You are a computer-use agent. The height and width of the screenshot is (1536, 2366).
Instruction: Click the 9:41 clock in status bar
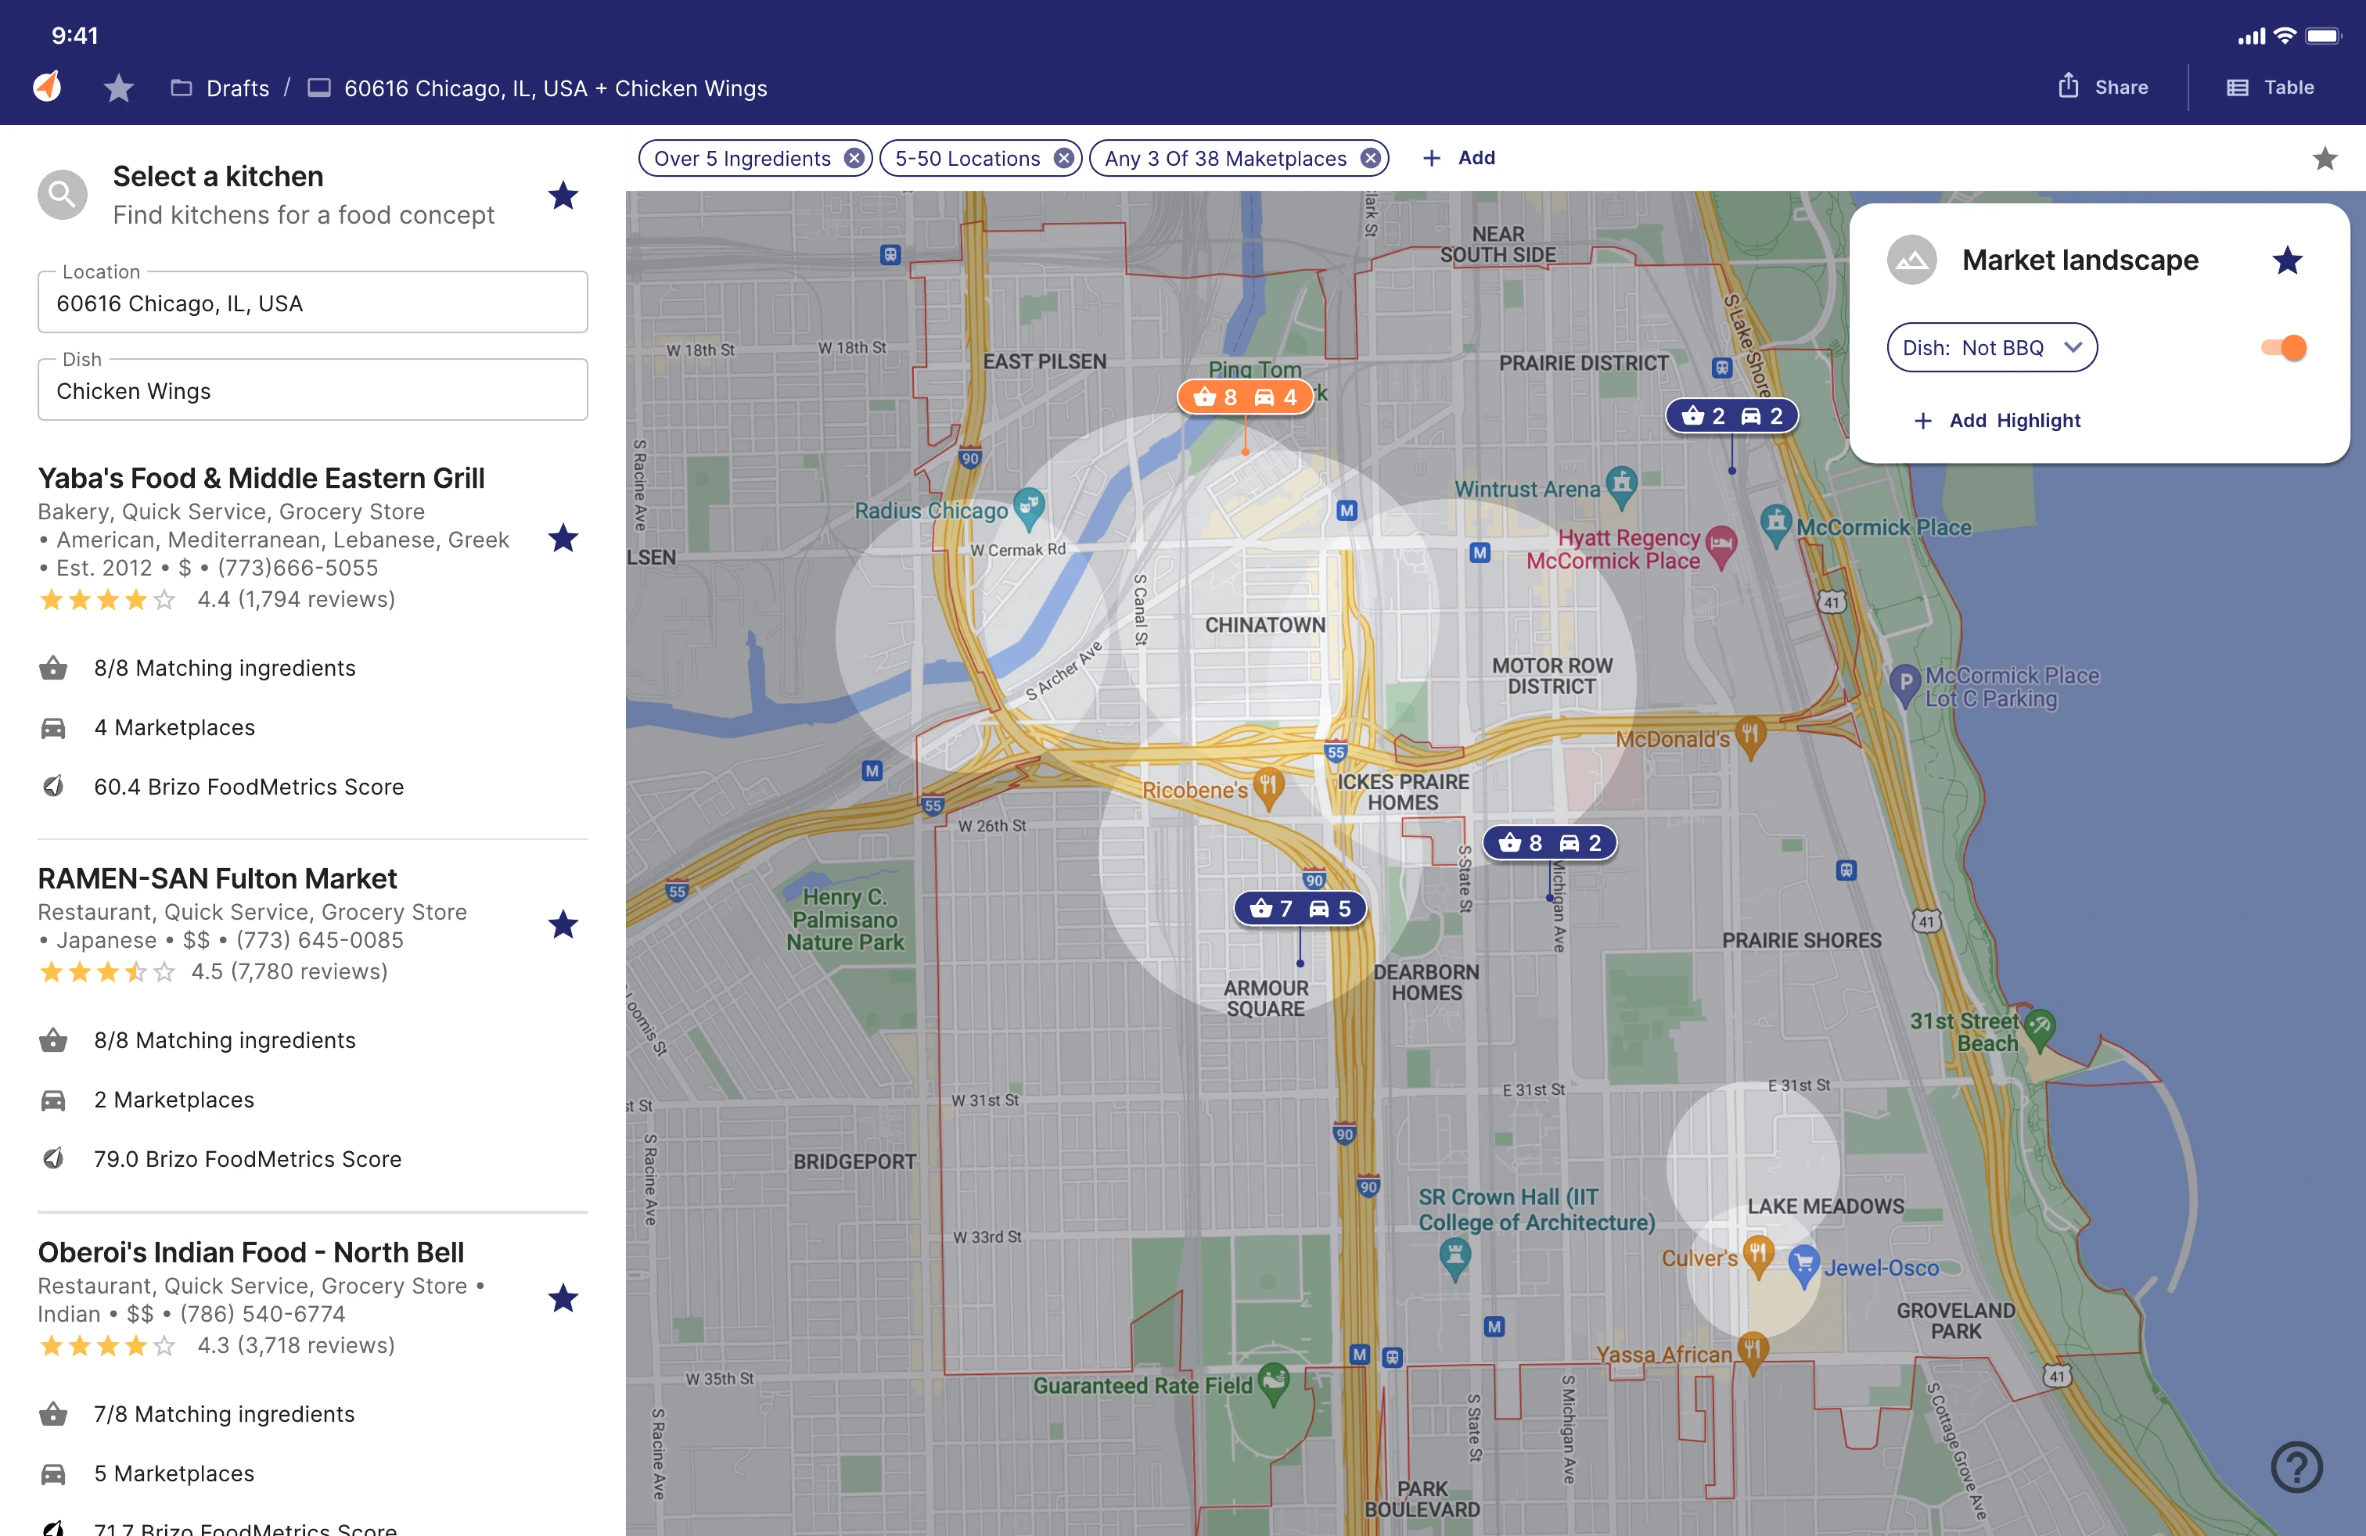[76, 36]
